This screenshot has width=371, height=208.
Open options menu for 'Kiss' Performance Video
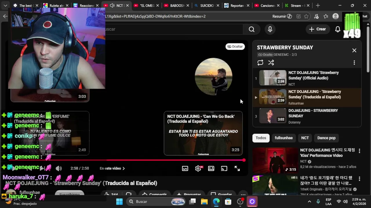pos(359,151)
